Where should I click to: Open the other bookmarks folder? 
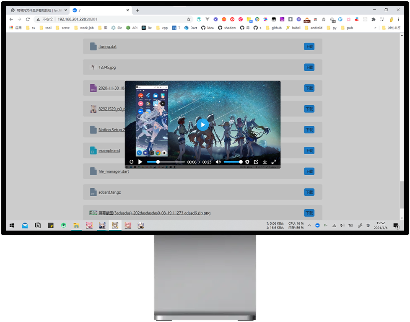[x=391, y=28]
